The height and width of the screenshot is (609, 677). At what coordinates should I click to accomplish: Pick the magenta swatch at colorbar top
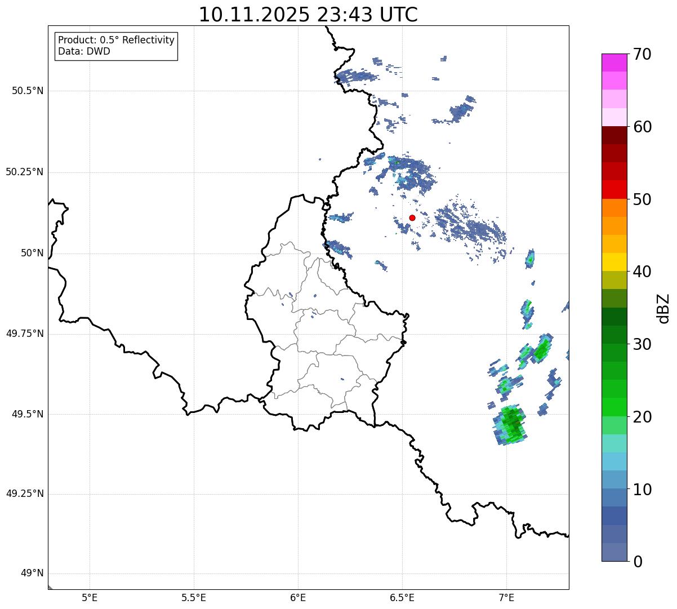[614, 63]
